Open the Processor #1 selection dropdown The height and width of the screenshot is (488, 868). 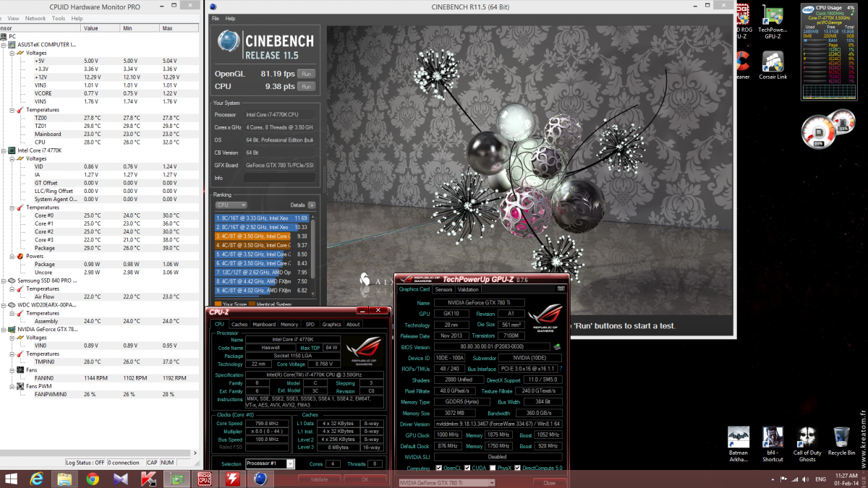pos(269,463)
